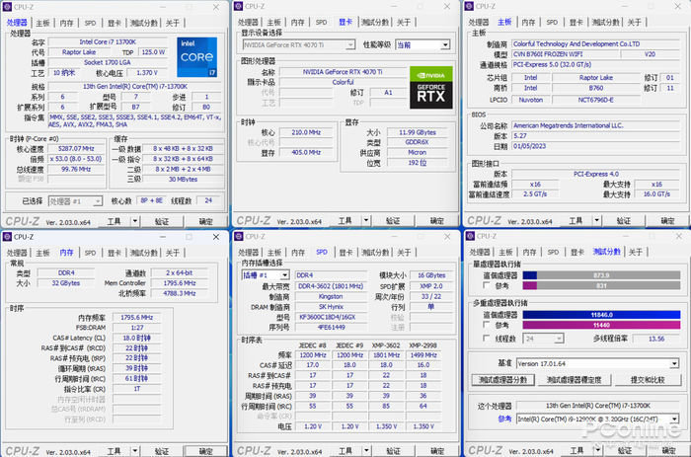
Task: Close the memory CPU-Z window
Action: point(216,237)
